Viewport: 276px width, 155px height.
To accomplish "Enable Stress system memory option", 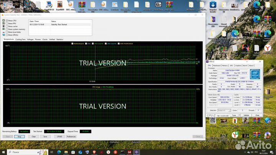I will [7, 29].
